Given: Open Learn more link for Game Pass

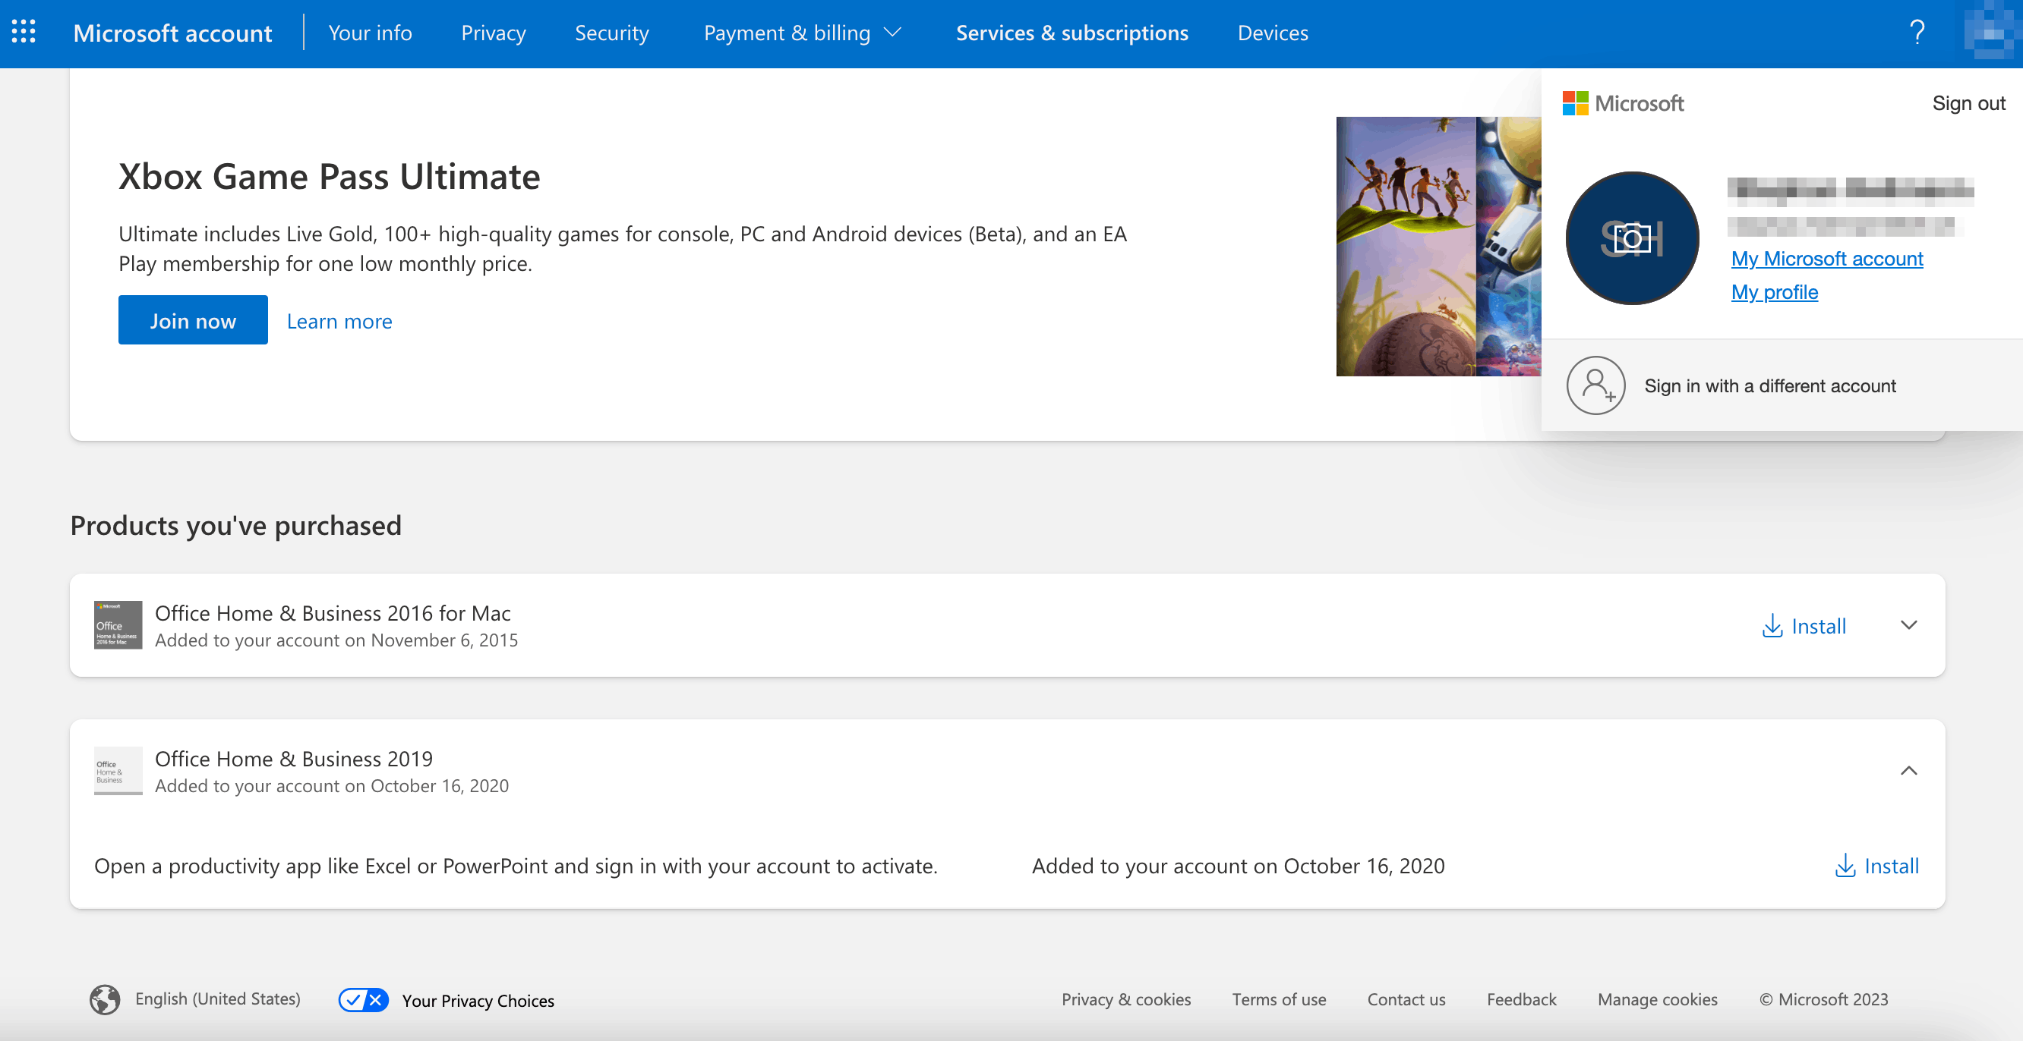Looking at the screenshot, I should click(x=339, y=322).
